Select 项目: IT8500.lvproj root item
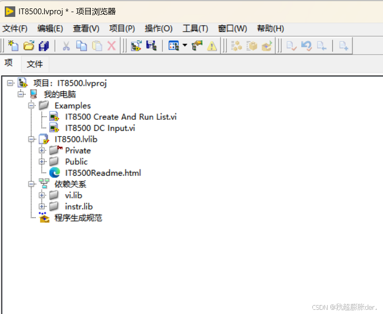The width and height of the screenshot is (383, 314). [x=70, y=83]
